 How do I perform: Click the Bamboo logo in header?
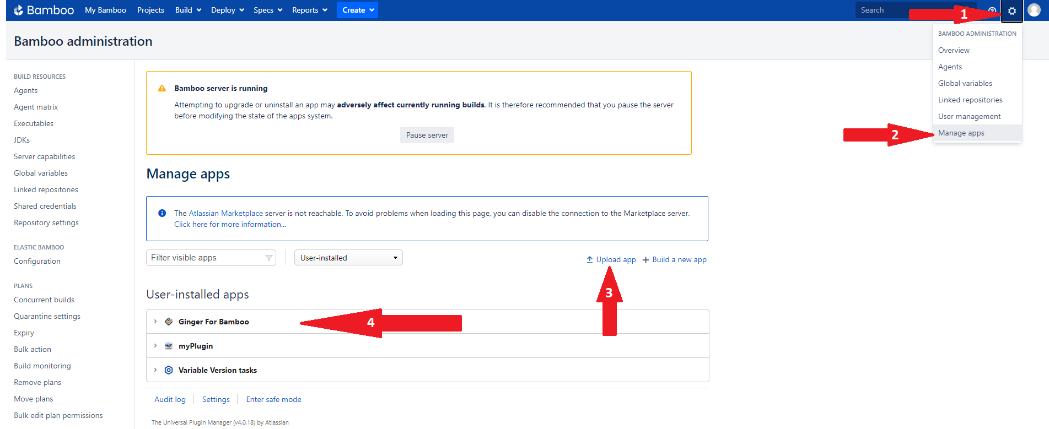pos(44,10)
